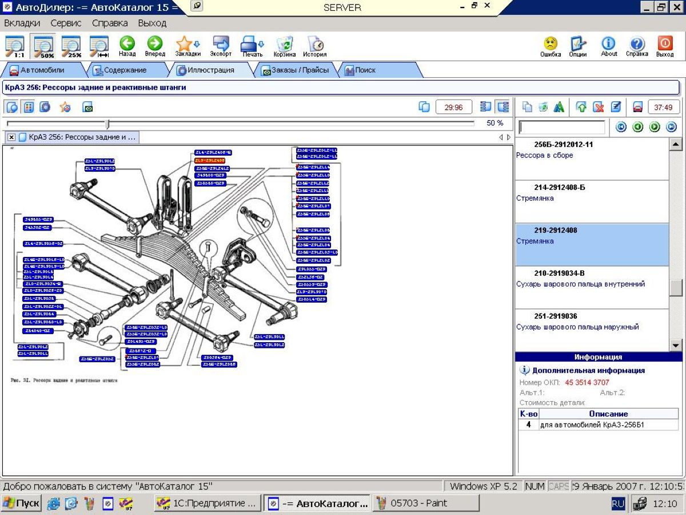Toggle the left panel layout icon
Screen dimensions: 686x515
(486, 107)
